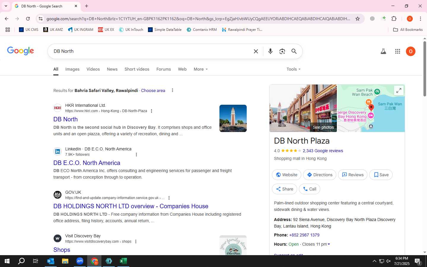Open Chrome extensions puzzle icon
Viewport: 427px width, 267px height.
click(394, 19)
